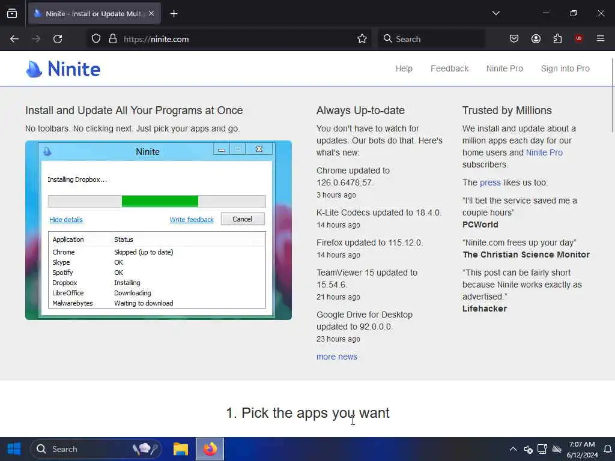The height and width of the screenshot is (461, 615).
Task: Click "Google Drive for Desktop updated" text
Action: point(365,321)
